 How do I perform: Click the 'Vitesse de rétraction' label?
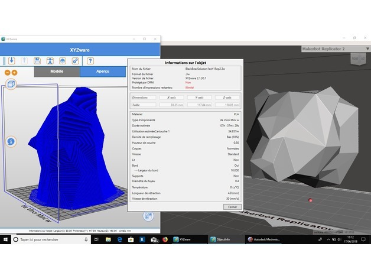[x=145, y=199]
